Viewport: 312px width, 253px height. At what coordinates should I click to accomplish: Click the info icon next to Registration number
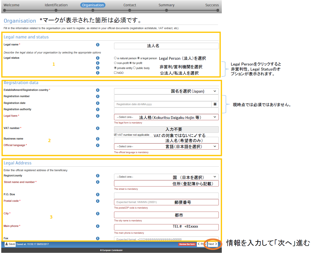click(x=98, y=96)
